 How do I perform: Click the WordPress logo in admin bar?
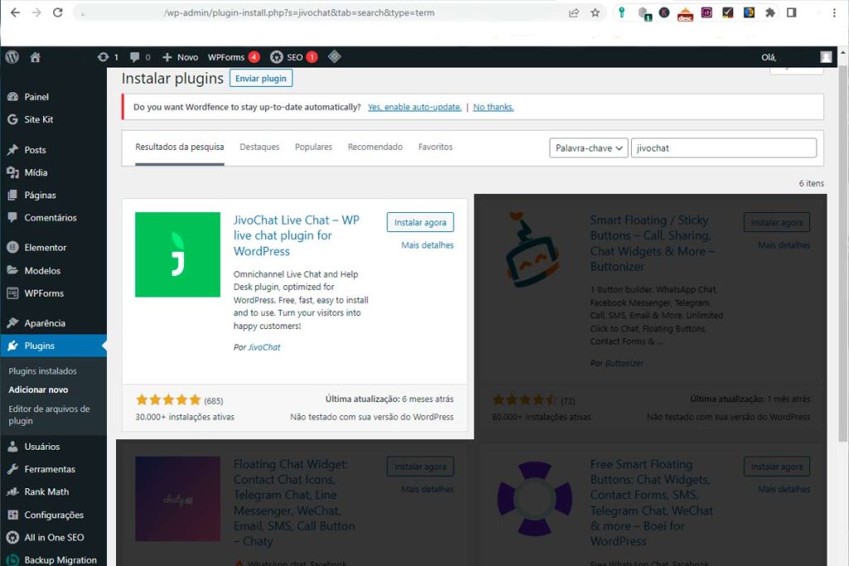pyautogui.click(x=12, y=57)
